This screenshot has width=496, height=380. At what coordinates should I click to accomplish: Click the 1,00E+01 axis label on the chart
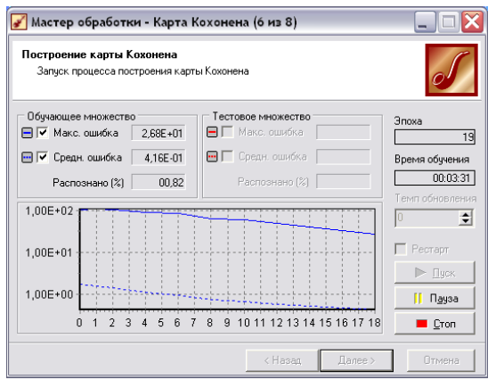[49, 253]
